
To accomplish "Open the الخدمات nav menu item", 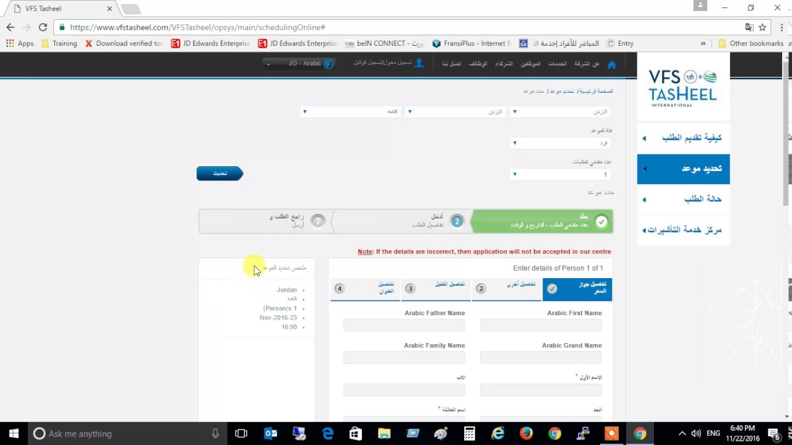I will 557,64.
